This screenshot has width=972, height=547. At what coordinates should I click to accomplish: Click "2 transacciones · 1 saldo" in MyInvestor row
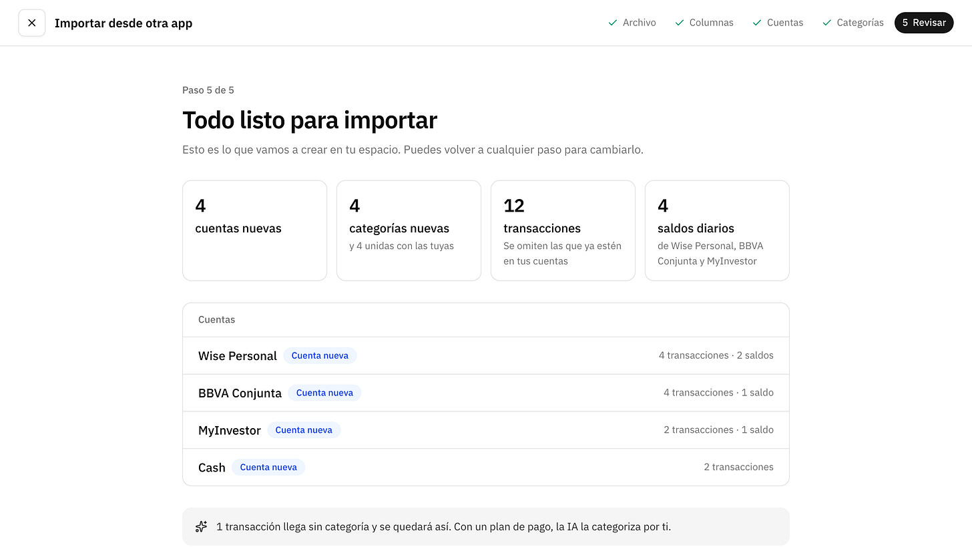718,430
